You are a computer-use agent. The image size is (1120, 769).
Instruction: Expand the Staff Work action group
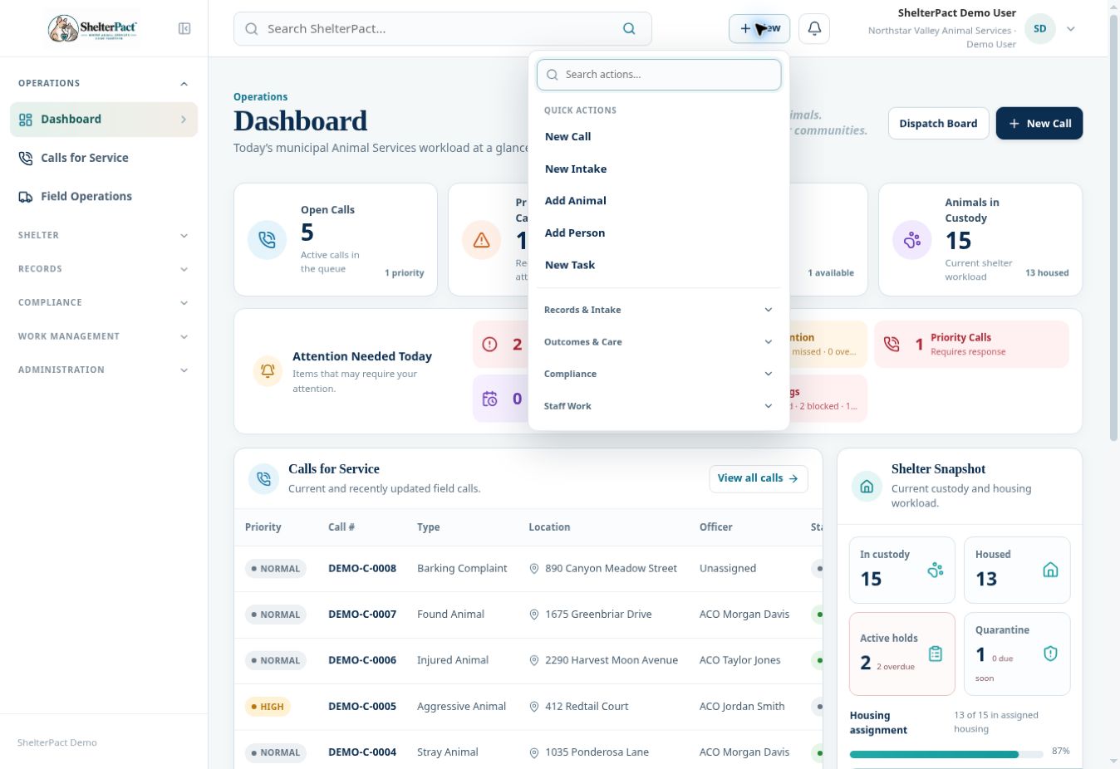pos(658,406)
